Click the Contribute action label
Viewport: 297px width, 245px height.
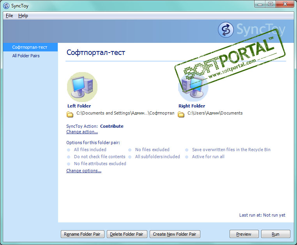pos(112,126)
